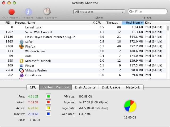Sort by Threads column header

click(113, 23)
